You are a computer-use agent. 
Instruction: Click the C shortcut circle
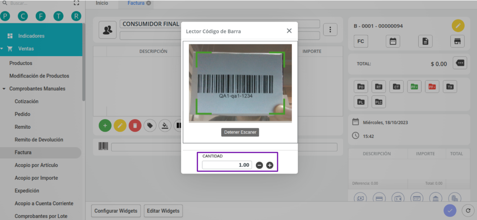coord(23,16)
